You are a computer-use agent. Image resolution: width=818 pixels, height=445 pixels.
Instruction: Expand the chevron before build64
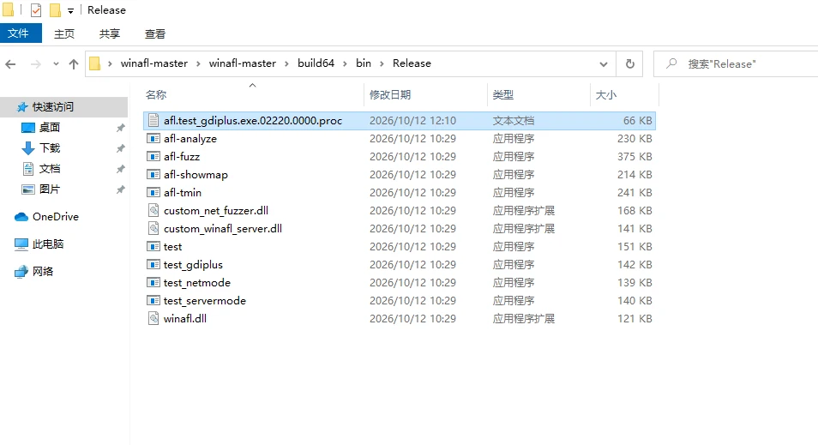click(x=287, y=63)
